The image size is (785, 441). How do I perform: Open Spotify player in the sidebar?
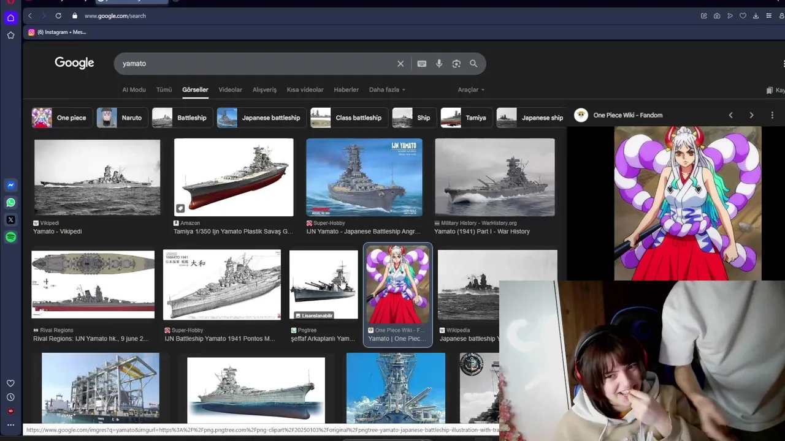point(10,237)
